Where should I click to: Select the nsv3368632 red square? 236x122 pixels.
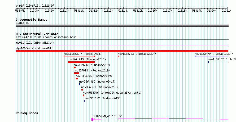tap(82, 90)
